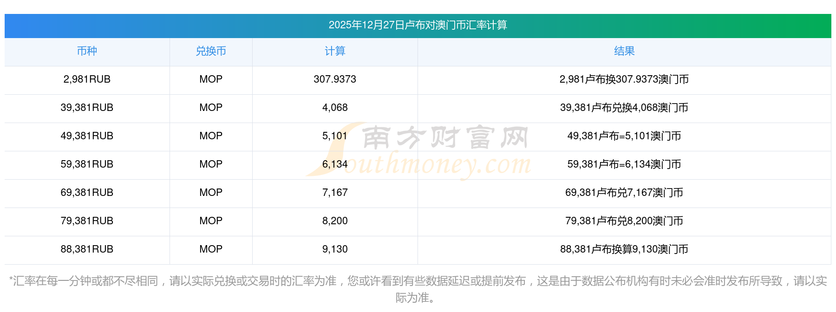The image size is (836, 312).
Task: Click the MOP cell in the 39,381RUB row
Action: (211, 108)
